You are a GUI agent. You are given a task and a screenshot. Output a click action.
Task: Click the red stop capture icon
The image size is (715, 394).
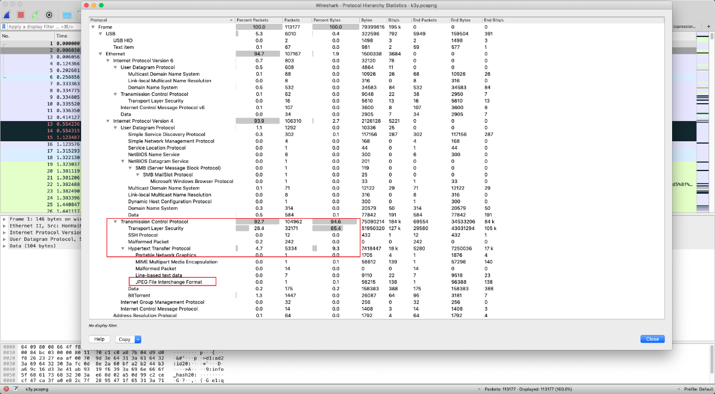[x=20, y=14]
